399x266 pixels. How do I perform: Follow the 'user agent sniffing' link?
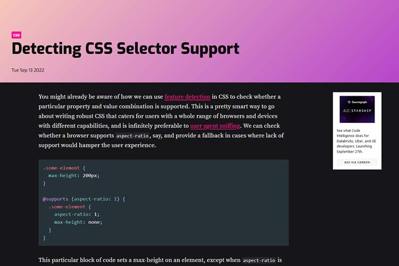click(215, 126)
